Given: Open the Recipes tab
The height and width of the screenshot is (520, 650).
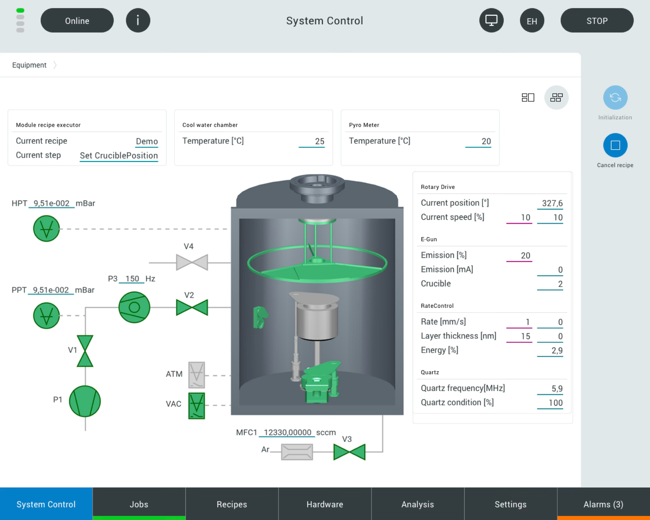Looking at the screenshot, I should pyautogui.click(x=232, y=504).
